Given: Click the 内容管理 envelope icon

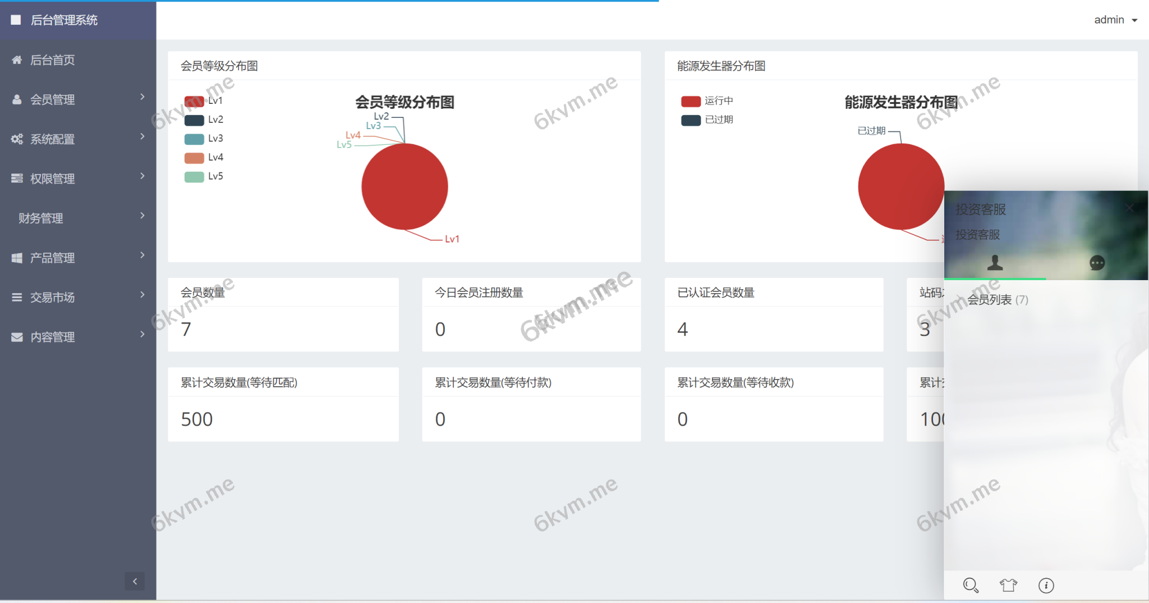Looking at the screenshot, I should [16, 337].
